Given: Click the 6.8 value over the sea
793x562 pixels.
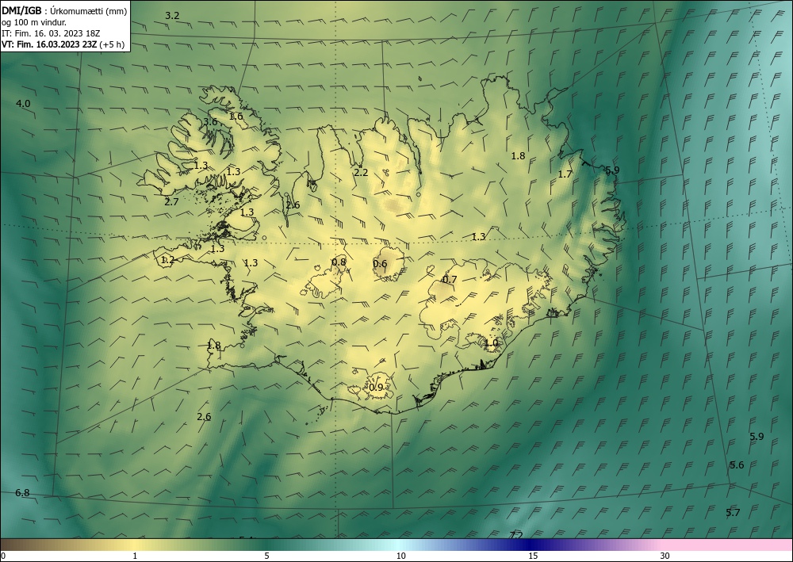Looking at the screenshot, I should [22, 493].
